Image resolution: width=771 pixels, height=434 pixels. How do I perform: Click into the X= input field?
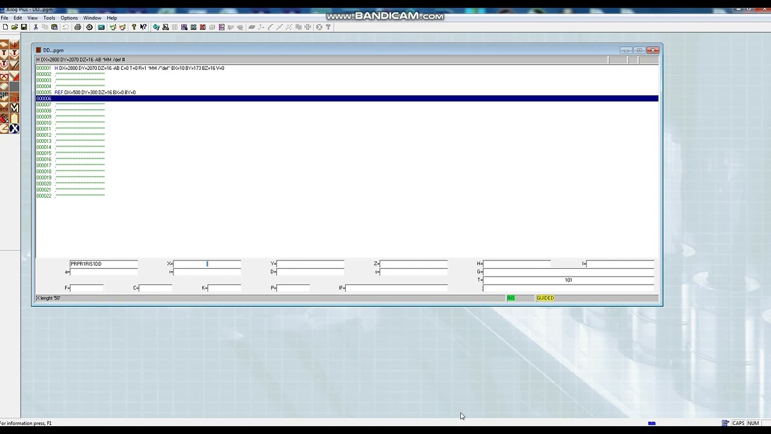(x=207, y=263)
